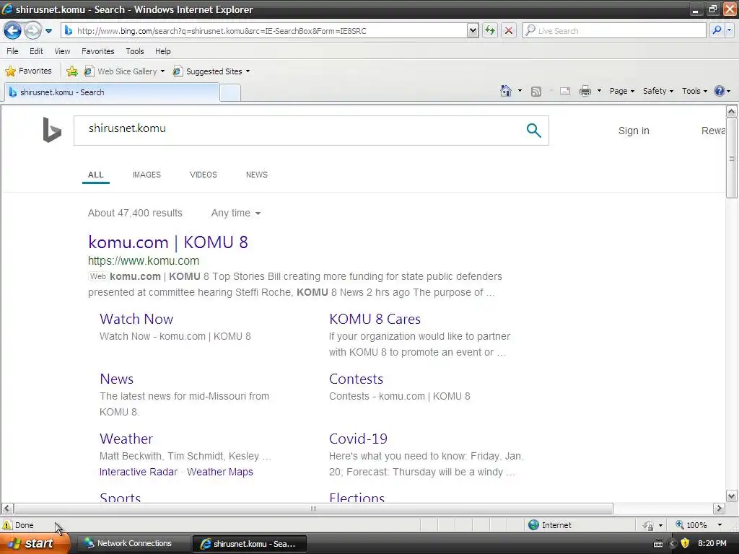Switch to the IMAGES tab
Screen dimensions: 739x554
point(147,175)
